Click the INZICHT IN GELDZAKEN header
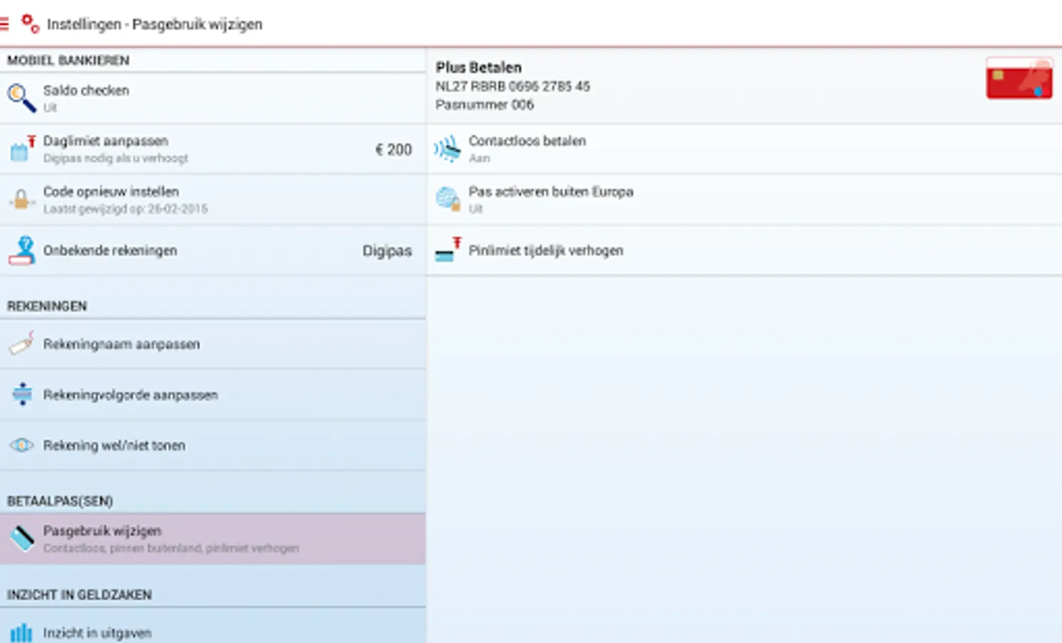 click(79, 594)
